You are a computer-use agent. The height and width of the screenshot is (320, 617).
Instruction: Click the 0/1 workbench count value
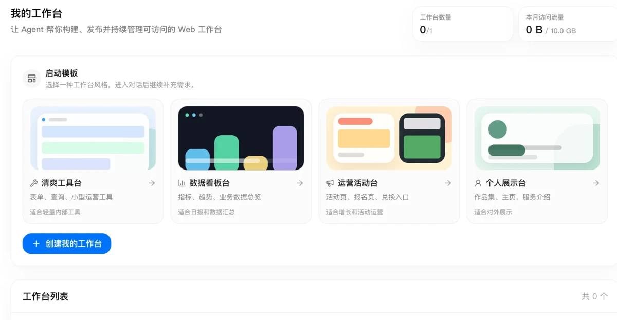click(426, 30)
